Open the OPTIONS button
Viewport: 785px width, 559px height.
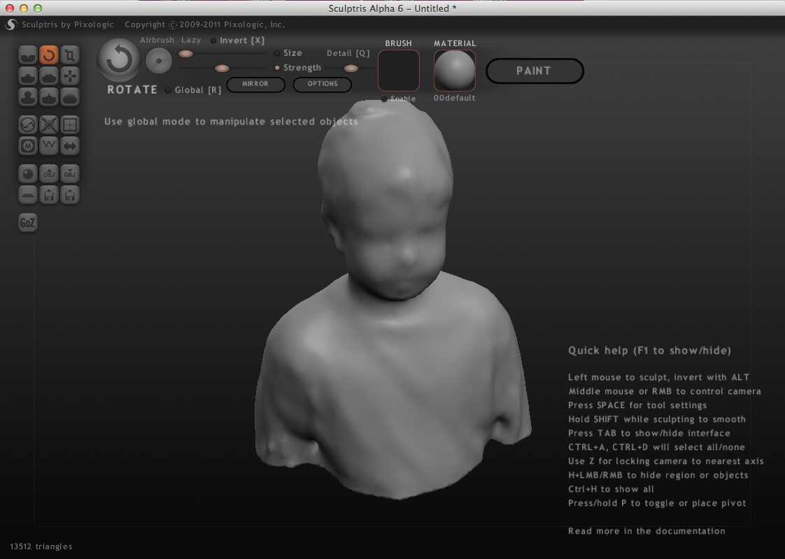[323, 84]
